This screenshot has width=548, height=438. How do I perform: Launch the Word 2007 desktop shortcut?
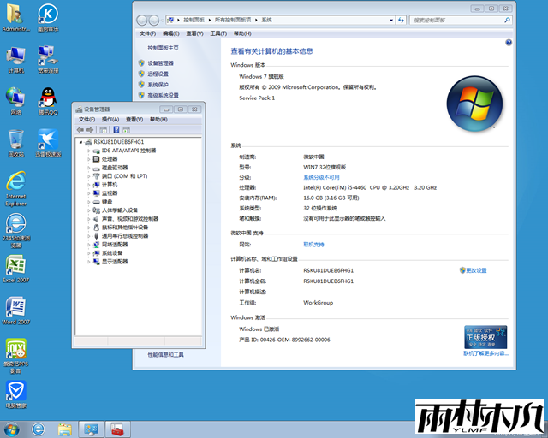point(15,308)
